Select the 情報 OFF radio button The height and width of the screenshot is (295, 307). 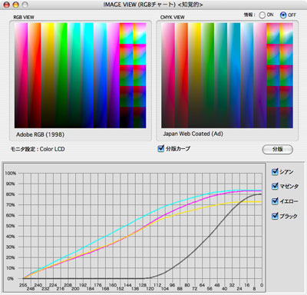[283, 15]
